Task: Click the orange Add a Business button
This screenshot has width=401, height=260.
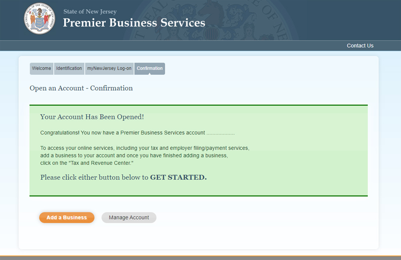Action: point(67,217)
